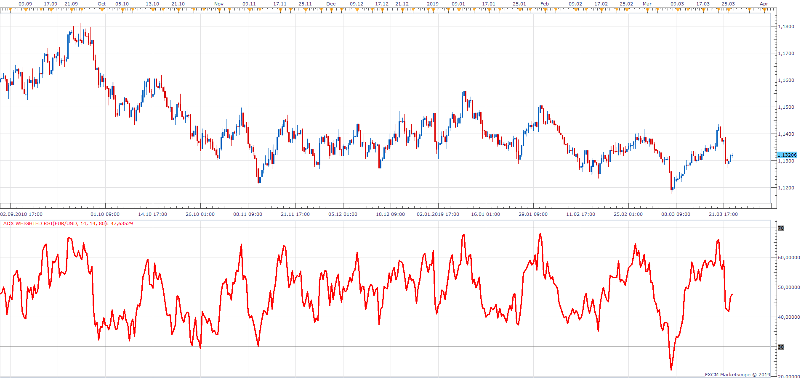
Task: Select the 2019 year label on the top axis
Action: tap(433, 4)
